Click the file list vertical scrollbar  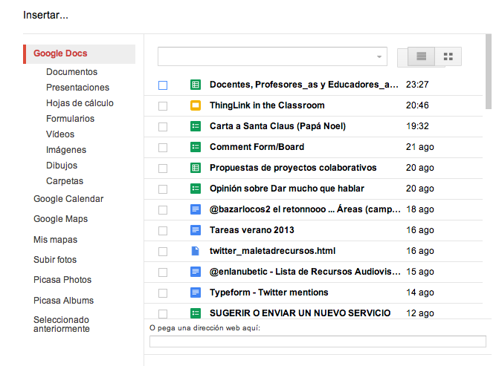489,71
